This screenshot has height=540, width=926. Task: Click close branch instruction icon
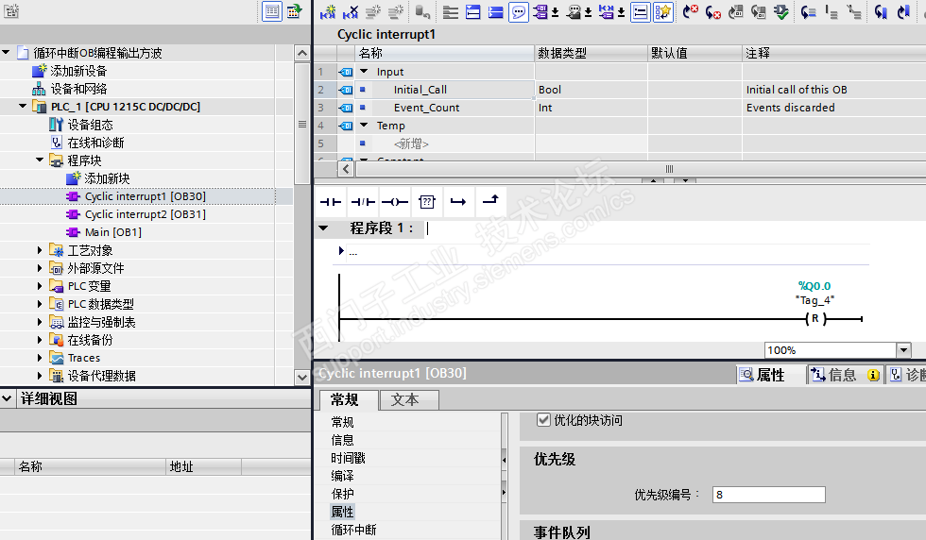click(x=490, y=202)
